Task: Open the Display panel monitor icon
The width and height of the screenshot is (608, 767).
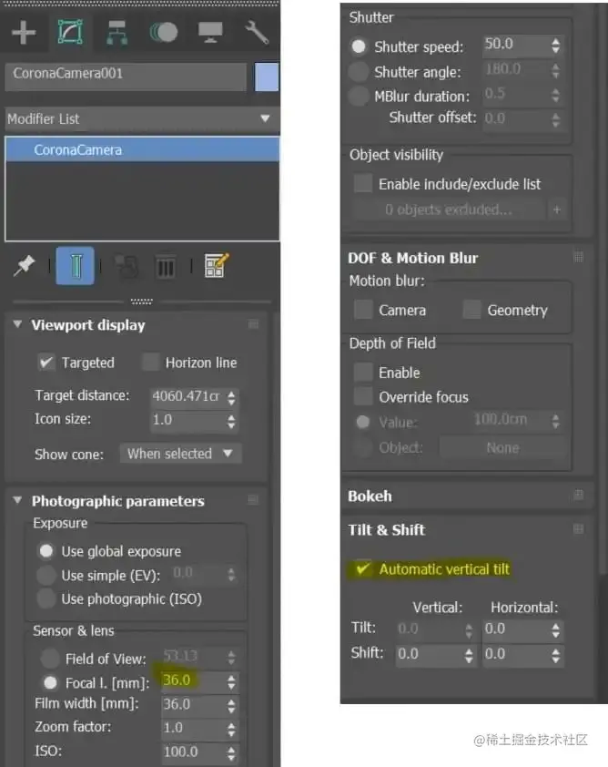Action: point(210,32)
